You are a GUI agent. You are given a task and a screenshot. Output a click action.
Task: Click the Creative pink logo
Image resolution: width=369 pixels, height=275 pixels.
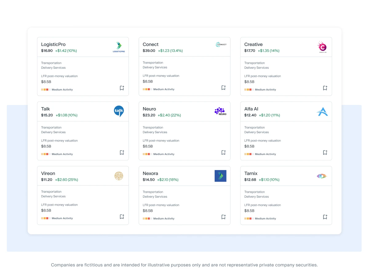click(322, 47)
